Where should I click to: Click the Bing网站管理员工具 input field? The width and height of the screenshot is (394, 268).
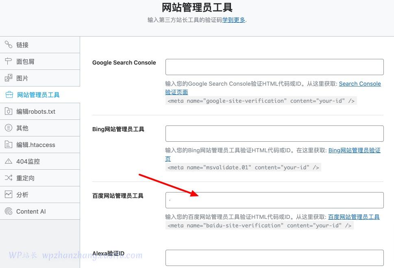274,133
